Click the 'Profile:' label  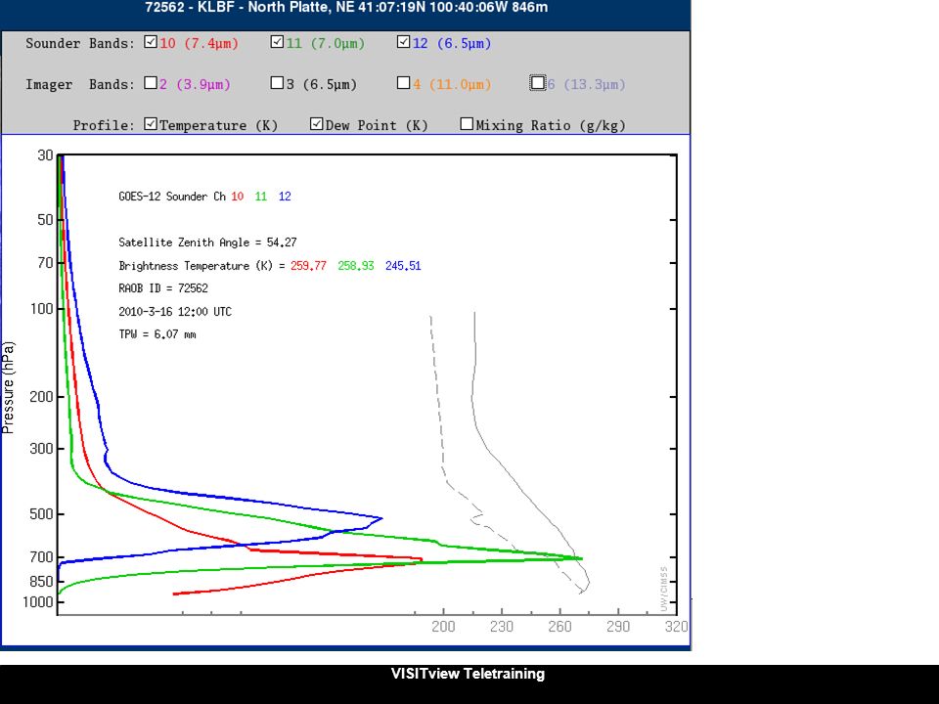tap(104, 126)
